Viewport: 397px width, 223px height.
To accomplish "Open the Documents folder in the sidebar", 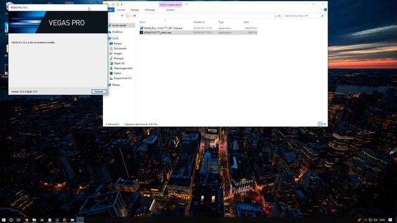I will (120, 48).
